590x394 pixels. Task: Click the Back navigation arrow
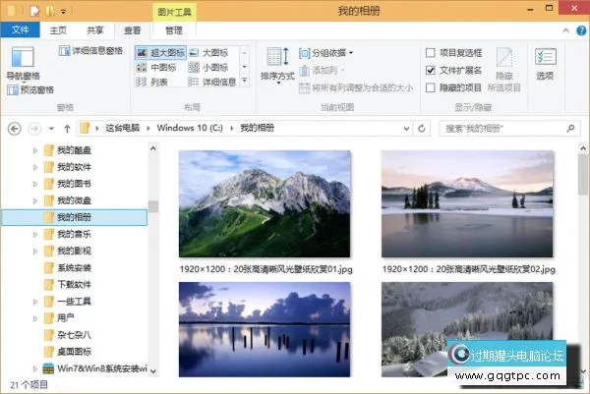point(15,129)
